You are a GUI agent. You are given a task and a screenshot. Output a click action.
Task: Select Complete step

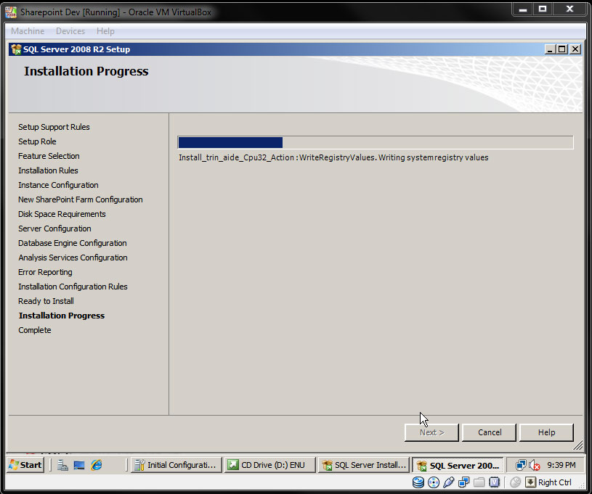point(35,330)
